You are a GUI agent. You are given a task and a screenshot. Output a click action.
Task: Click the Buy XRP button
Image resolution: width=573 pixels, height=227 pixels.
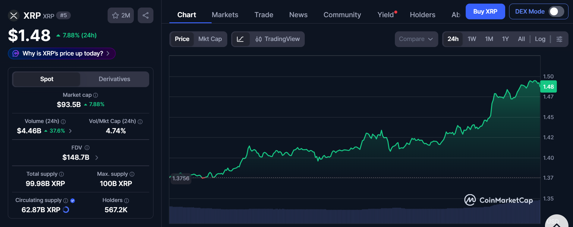click(x=485, y=11)
